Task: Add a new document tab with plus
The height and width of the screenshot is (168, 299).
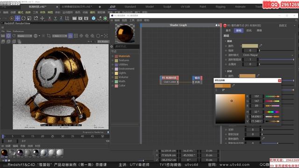Action: pos(100,7)
